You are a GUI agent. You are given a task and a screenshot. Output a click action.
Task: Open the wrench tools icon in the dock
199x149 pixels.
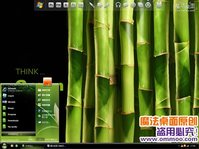[x=107, y=5]
